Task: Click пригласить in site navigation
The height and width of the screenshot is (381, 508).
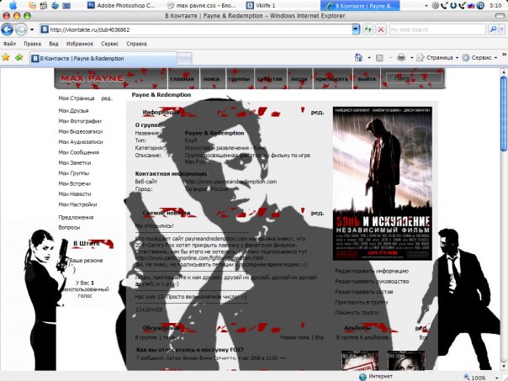Action: point(332,79)
